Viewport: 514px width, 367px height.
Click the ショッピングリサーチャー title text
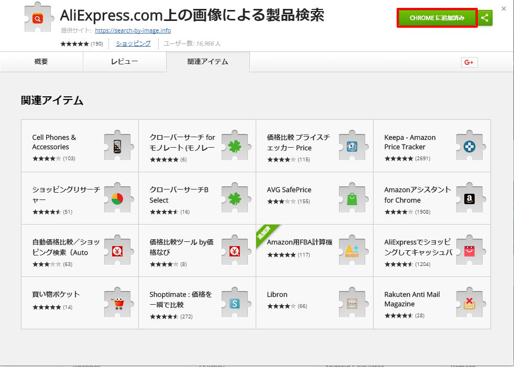pos(66,195)
